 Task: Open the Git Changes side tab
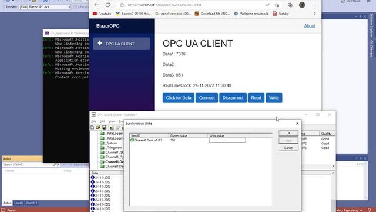click(371, 48)
